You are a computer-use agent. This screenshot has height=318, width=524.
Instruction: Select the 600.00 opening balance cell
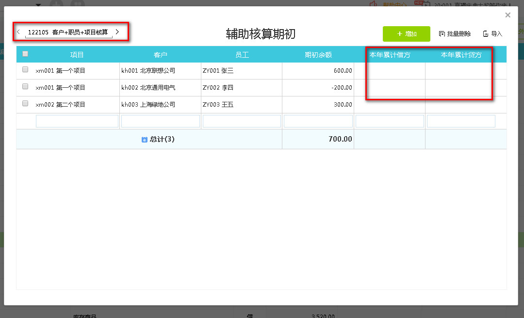point(318,71)
